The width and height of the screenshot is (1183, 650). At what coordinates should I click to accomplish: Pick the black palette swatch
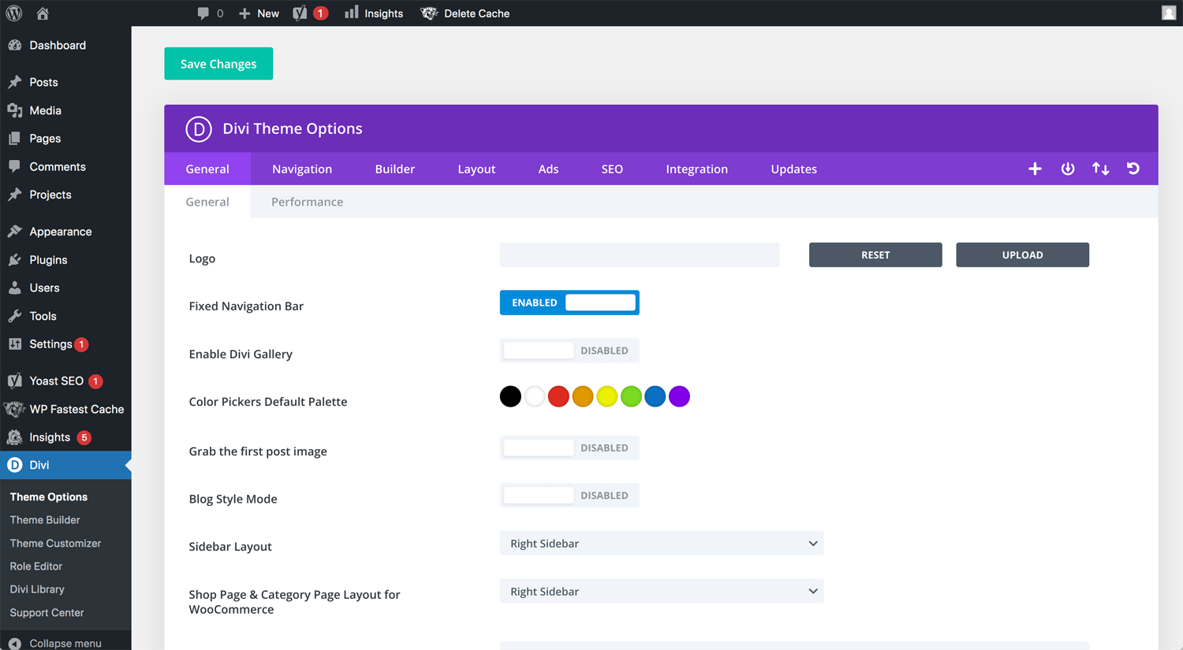[x=510, y=396]
